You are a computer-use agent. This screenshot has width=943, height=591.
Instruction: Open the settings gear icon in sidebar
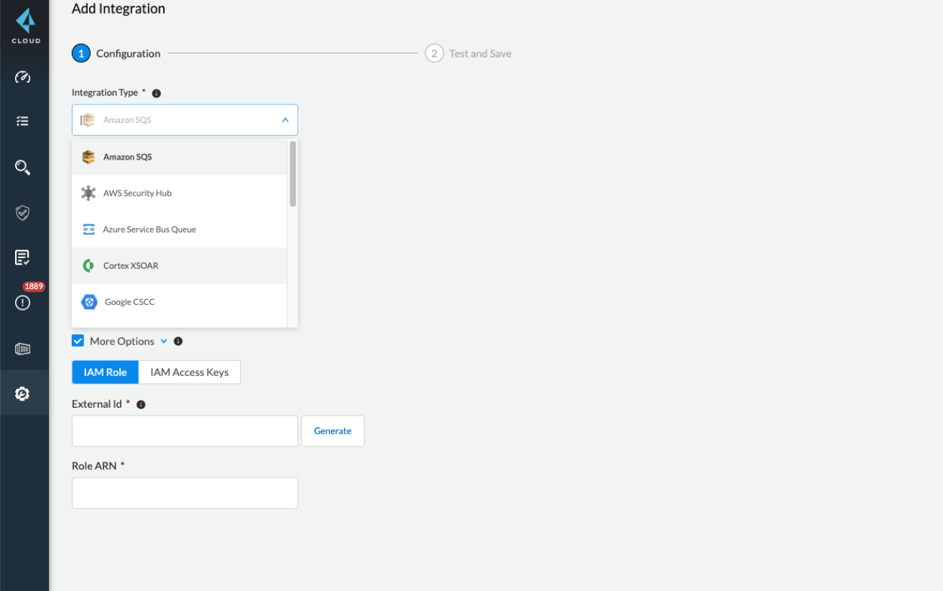pyautogui.click(x=22, y=393)
